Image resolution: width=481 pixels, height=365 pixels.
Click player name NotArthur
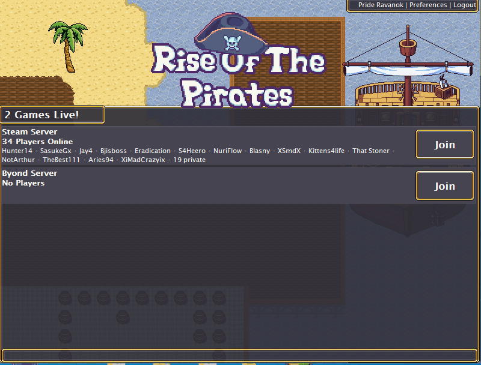pyautogui.click(x=19, y=160)
